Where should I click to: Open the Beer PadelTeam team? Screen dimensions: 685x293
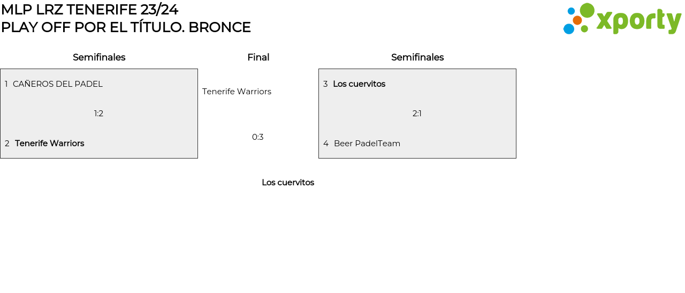pyautogui.click(x=367, y=144)
